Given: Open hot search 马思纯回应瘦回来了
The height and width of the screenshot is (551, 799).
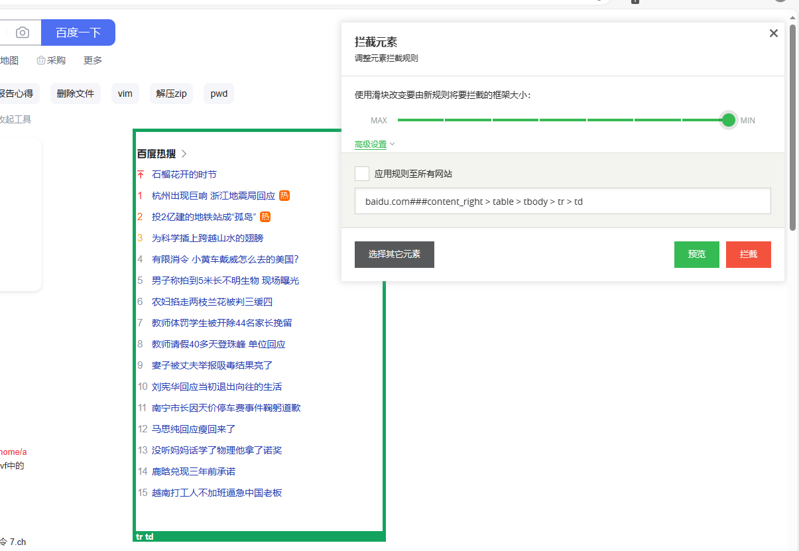Looking at the screenshot, I should point(194,429).
